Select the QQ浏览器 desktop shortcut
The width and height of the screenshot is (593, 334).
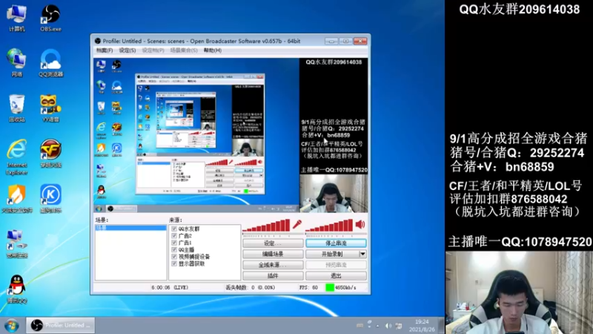tap(50, 63)
